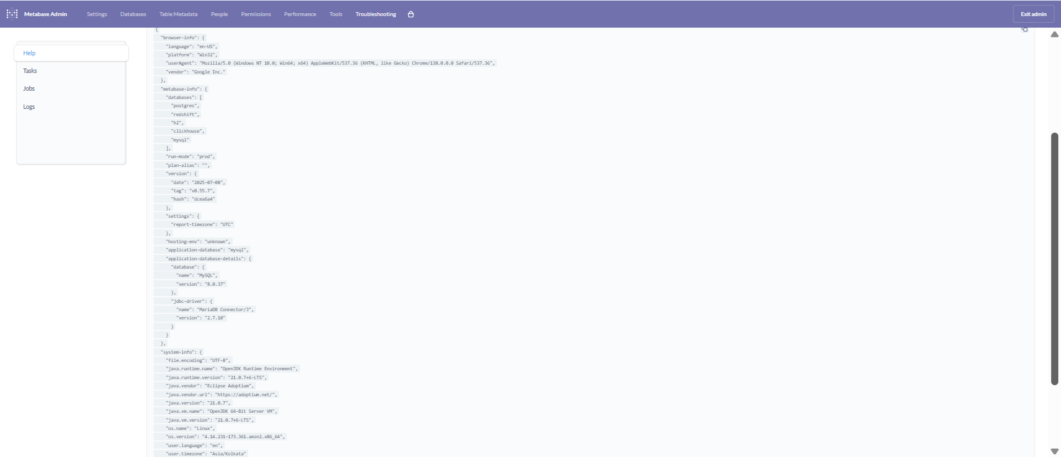Screen dimensions: 1061x457
Task: Click the Metabase logo icon
Action: 12,14
